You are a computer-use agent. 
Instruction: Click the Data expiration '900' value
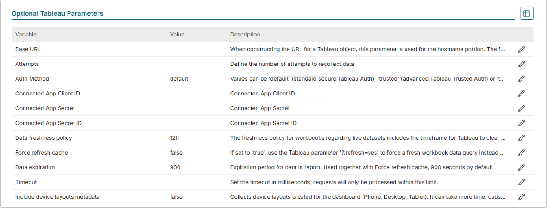175,167
